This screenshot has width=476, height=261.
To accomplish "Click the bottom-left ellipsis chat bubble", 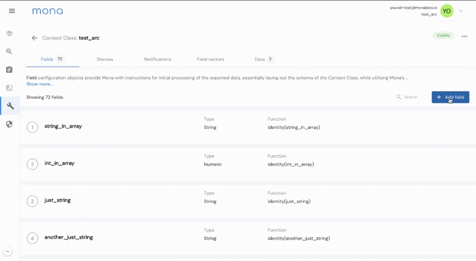I will click(x=7, y=251).
